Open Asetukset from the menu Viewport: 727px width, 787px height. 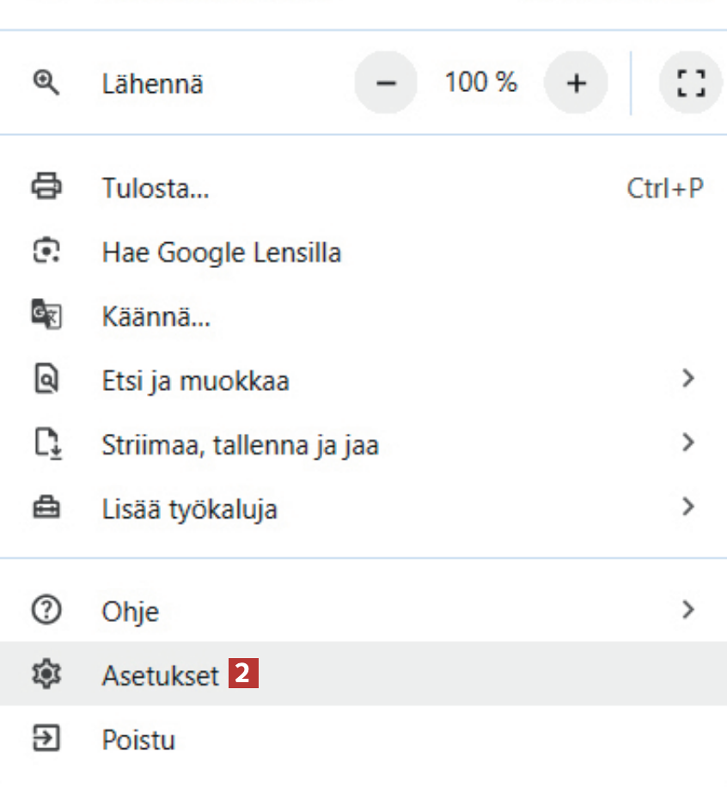click(x=161, y=675)
